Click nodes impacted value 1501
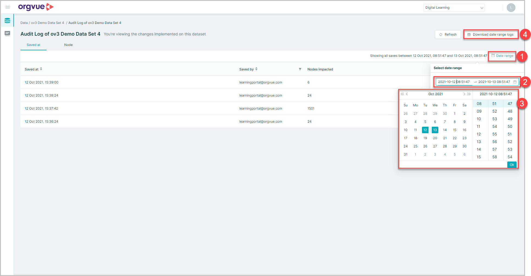The image size is (531, 276). tap(311, 108)
